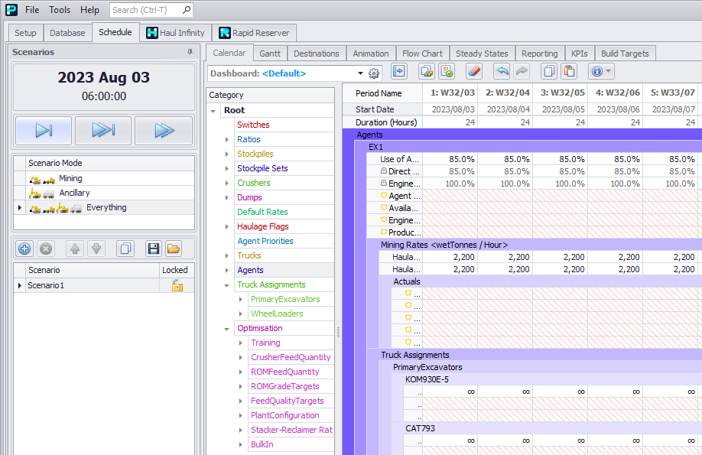Screen dimensions: 702x455
Task: Select the Haulage Flags category
Action: tap(262, 226)
